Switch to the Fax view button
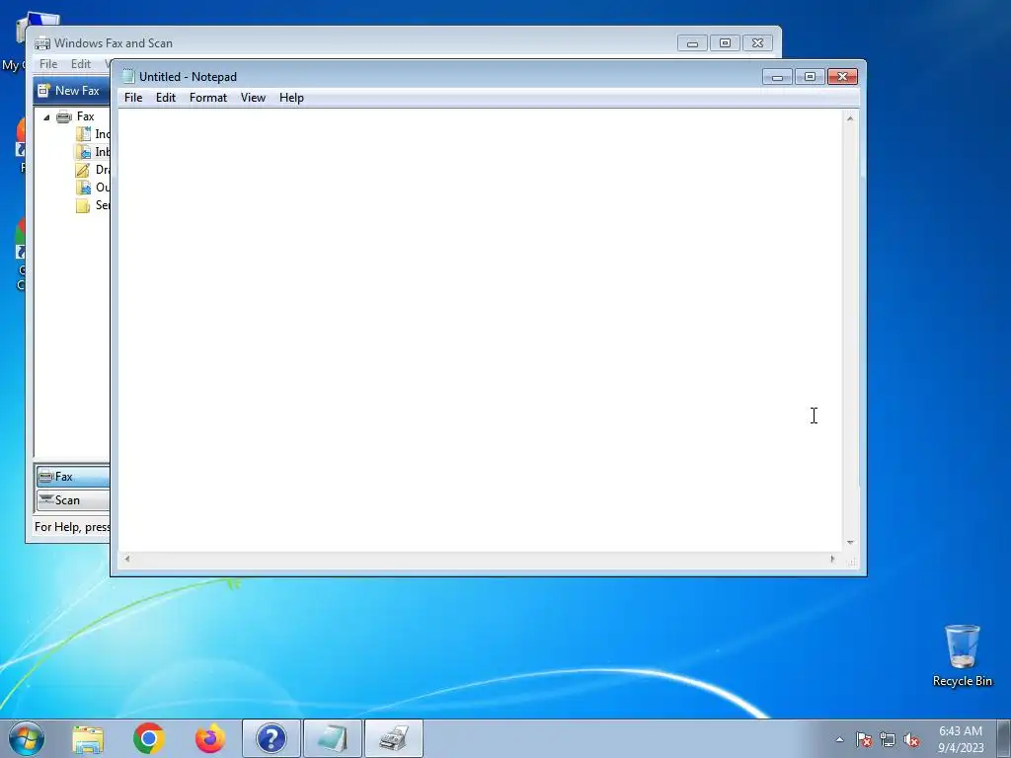 (73, 477)
